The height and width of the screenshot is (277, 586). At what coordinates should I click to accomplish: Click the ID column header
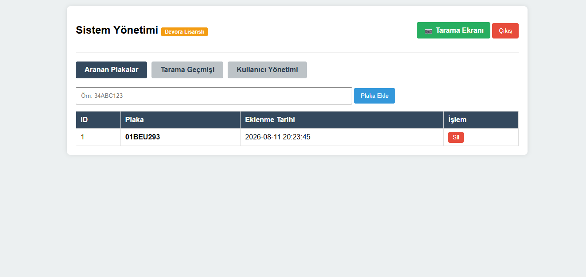[x=98, y=120]
